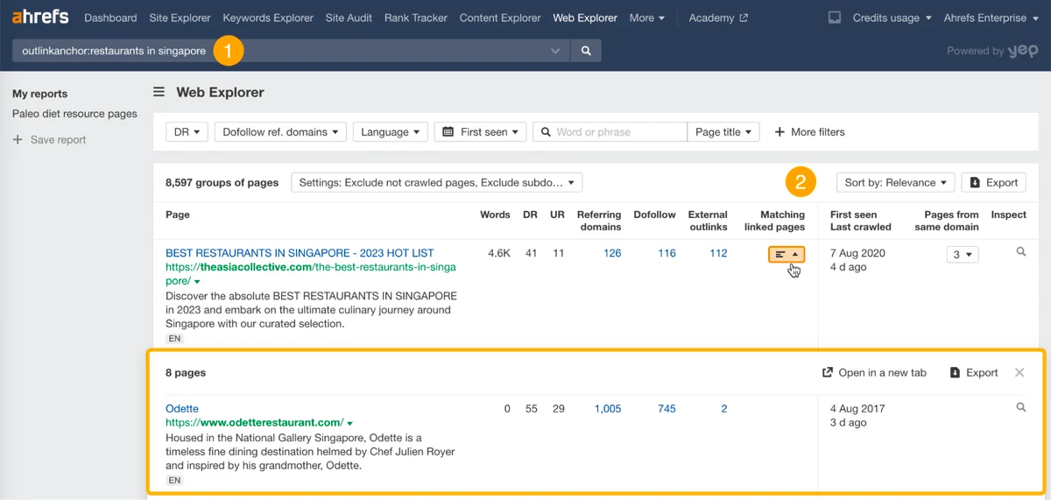Open the First seen date filter
The width and height of the screenshot is (1051, 500).
click(481, 132)
